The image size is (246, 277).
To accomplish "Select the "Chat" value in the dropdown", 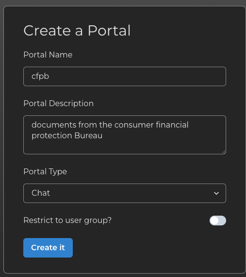I will pyautogui.click(x=41, y=193).
